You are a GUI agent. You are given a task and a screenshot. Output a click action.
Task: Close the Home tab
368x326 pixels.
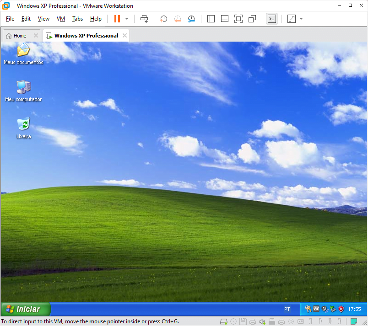[x=36, y=35]
